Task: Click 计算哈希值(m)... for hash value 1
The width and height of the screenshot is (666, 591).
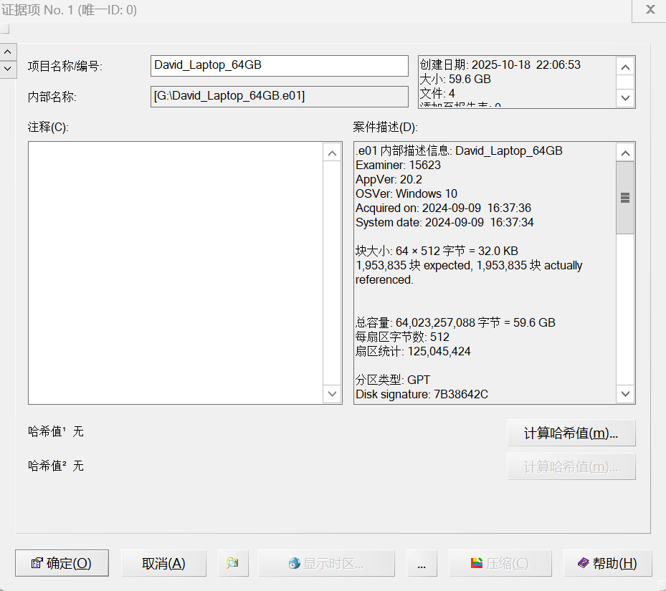Action: (x=571, y=433)
